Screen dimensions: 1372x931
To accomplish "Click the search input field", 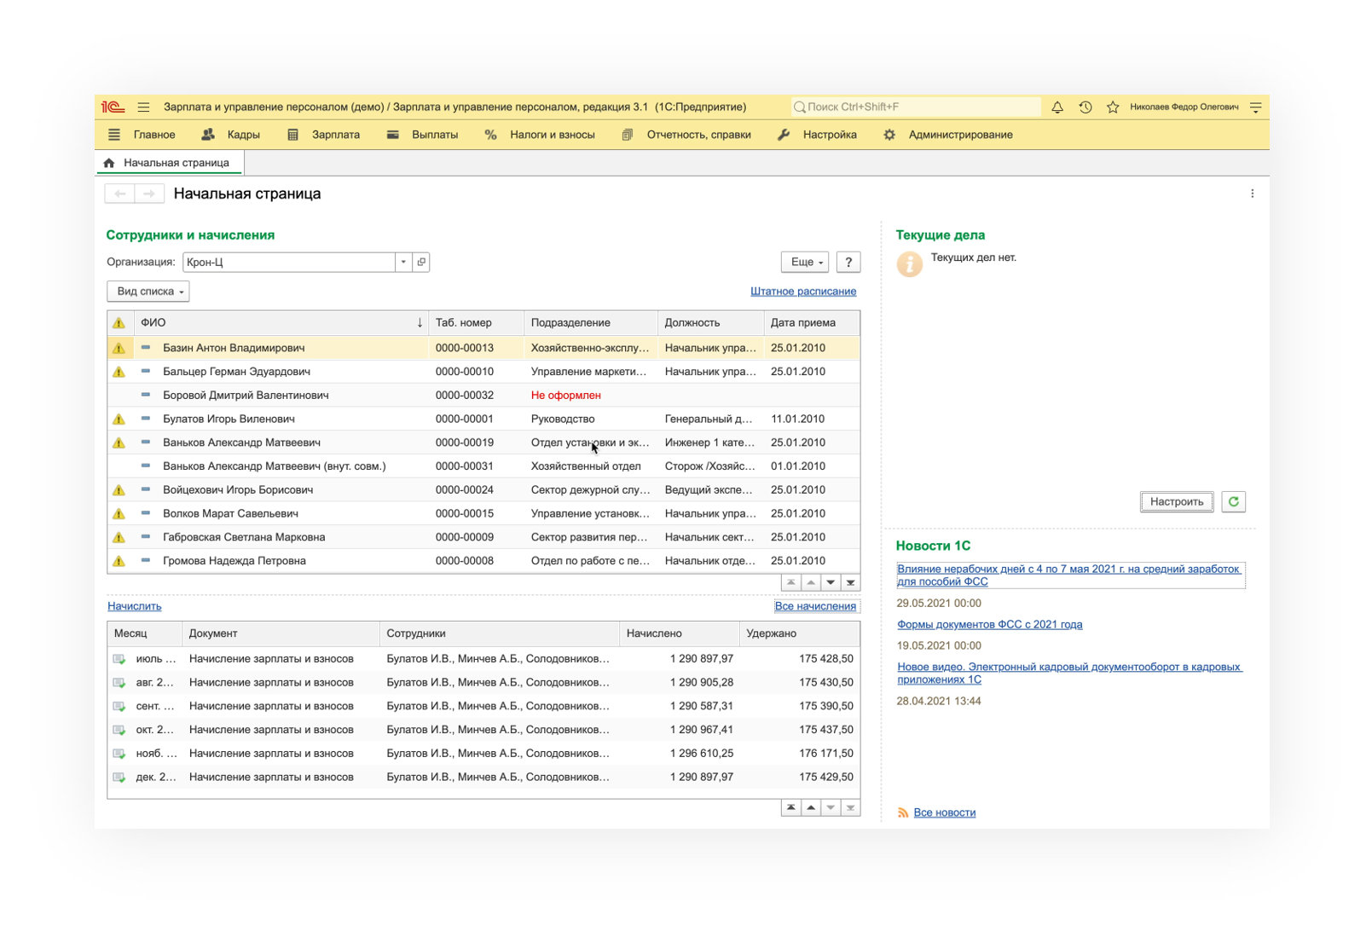I will [918, 107].
